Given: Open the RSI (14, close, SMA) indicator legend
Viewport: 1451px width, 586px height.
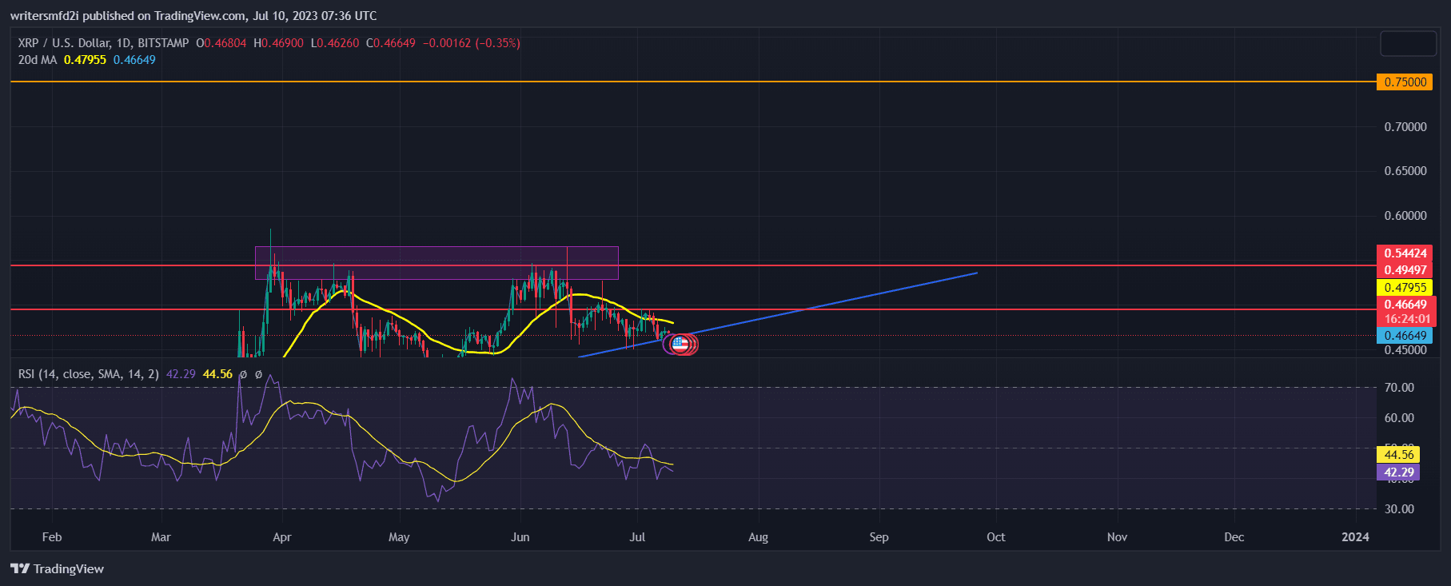Looking at the screenshot, I should click(x=88, y=374).
